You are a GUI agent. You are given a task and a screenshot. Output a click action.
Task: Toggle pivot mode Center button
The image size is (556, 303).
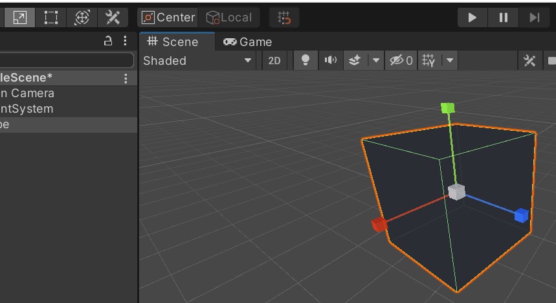coord(168,17)
